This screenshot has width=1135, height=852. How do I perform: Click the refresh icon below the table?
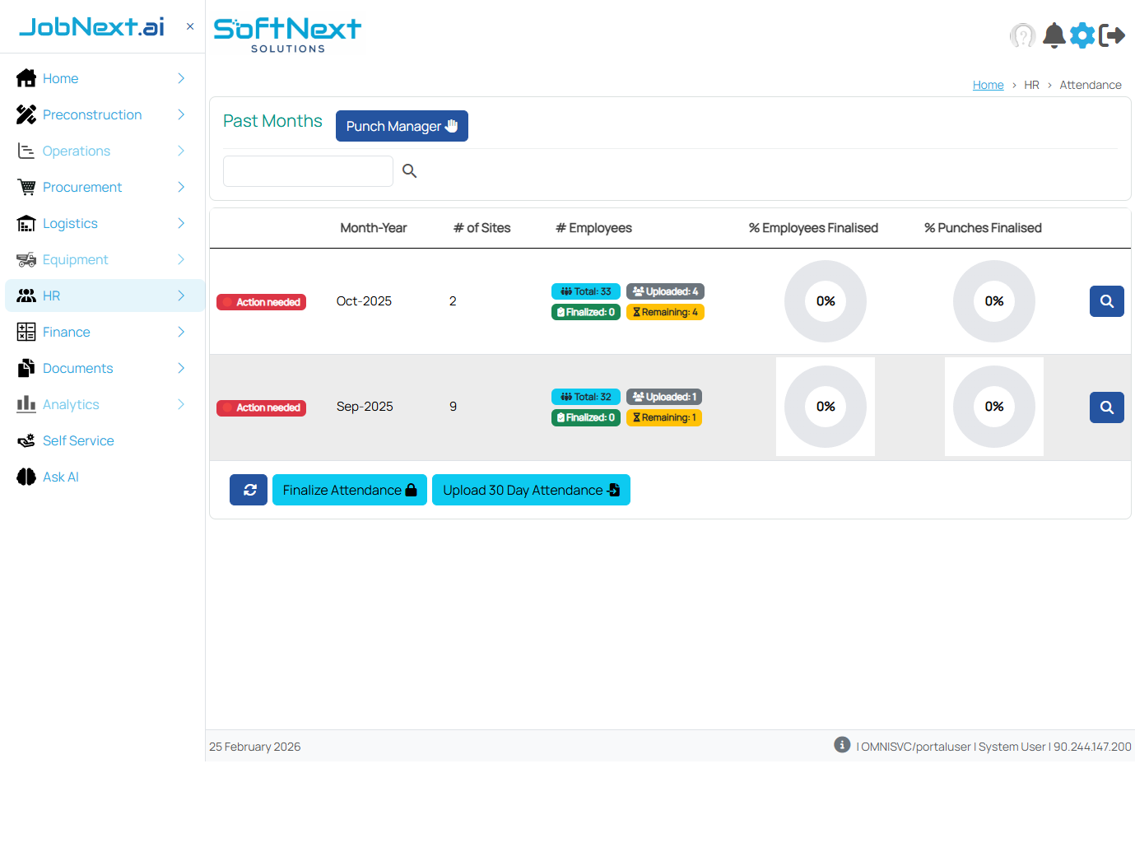point(248,490)
